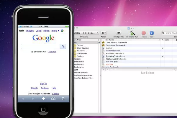Image resolution: width=177 pixels, height=118 pixels.
Task: Tap Safari's add bookmark plus icon
Action: 43,99
